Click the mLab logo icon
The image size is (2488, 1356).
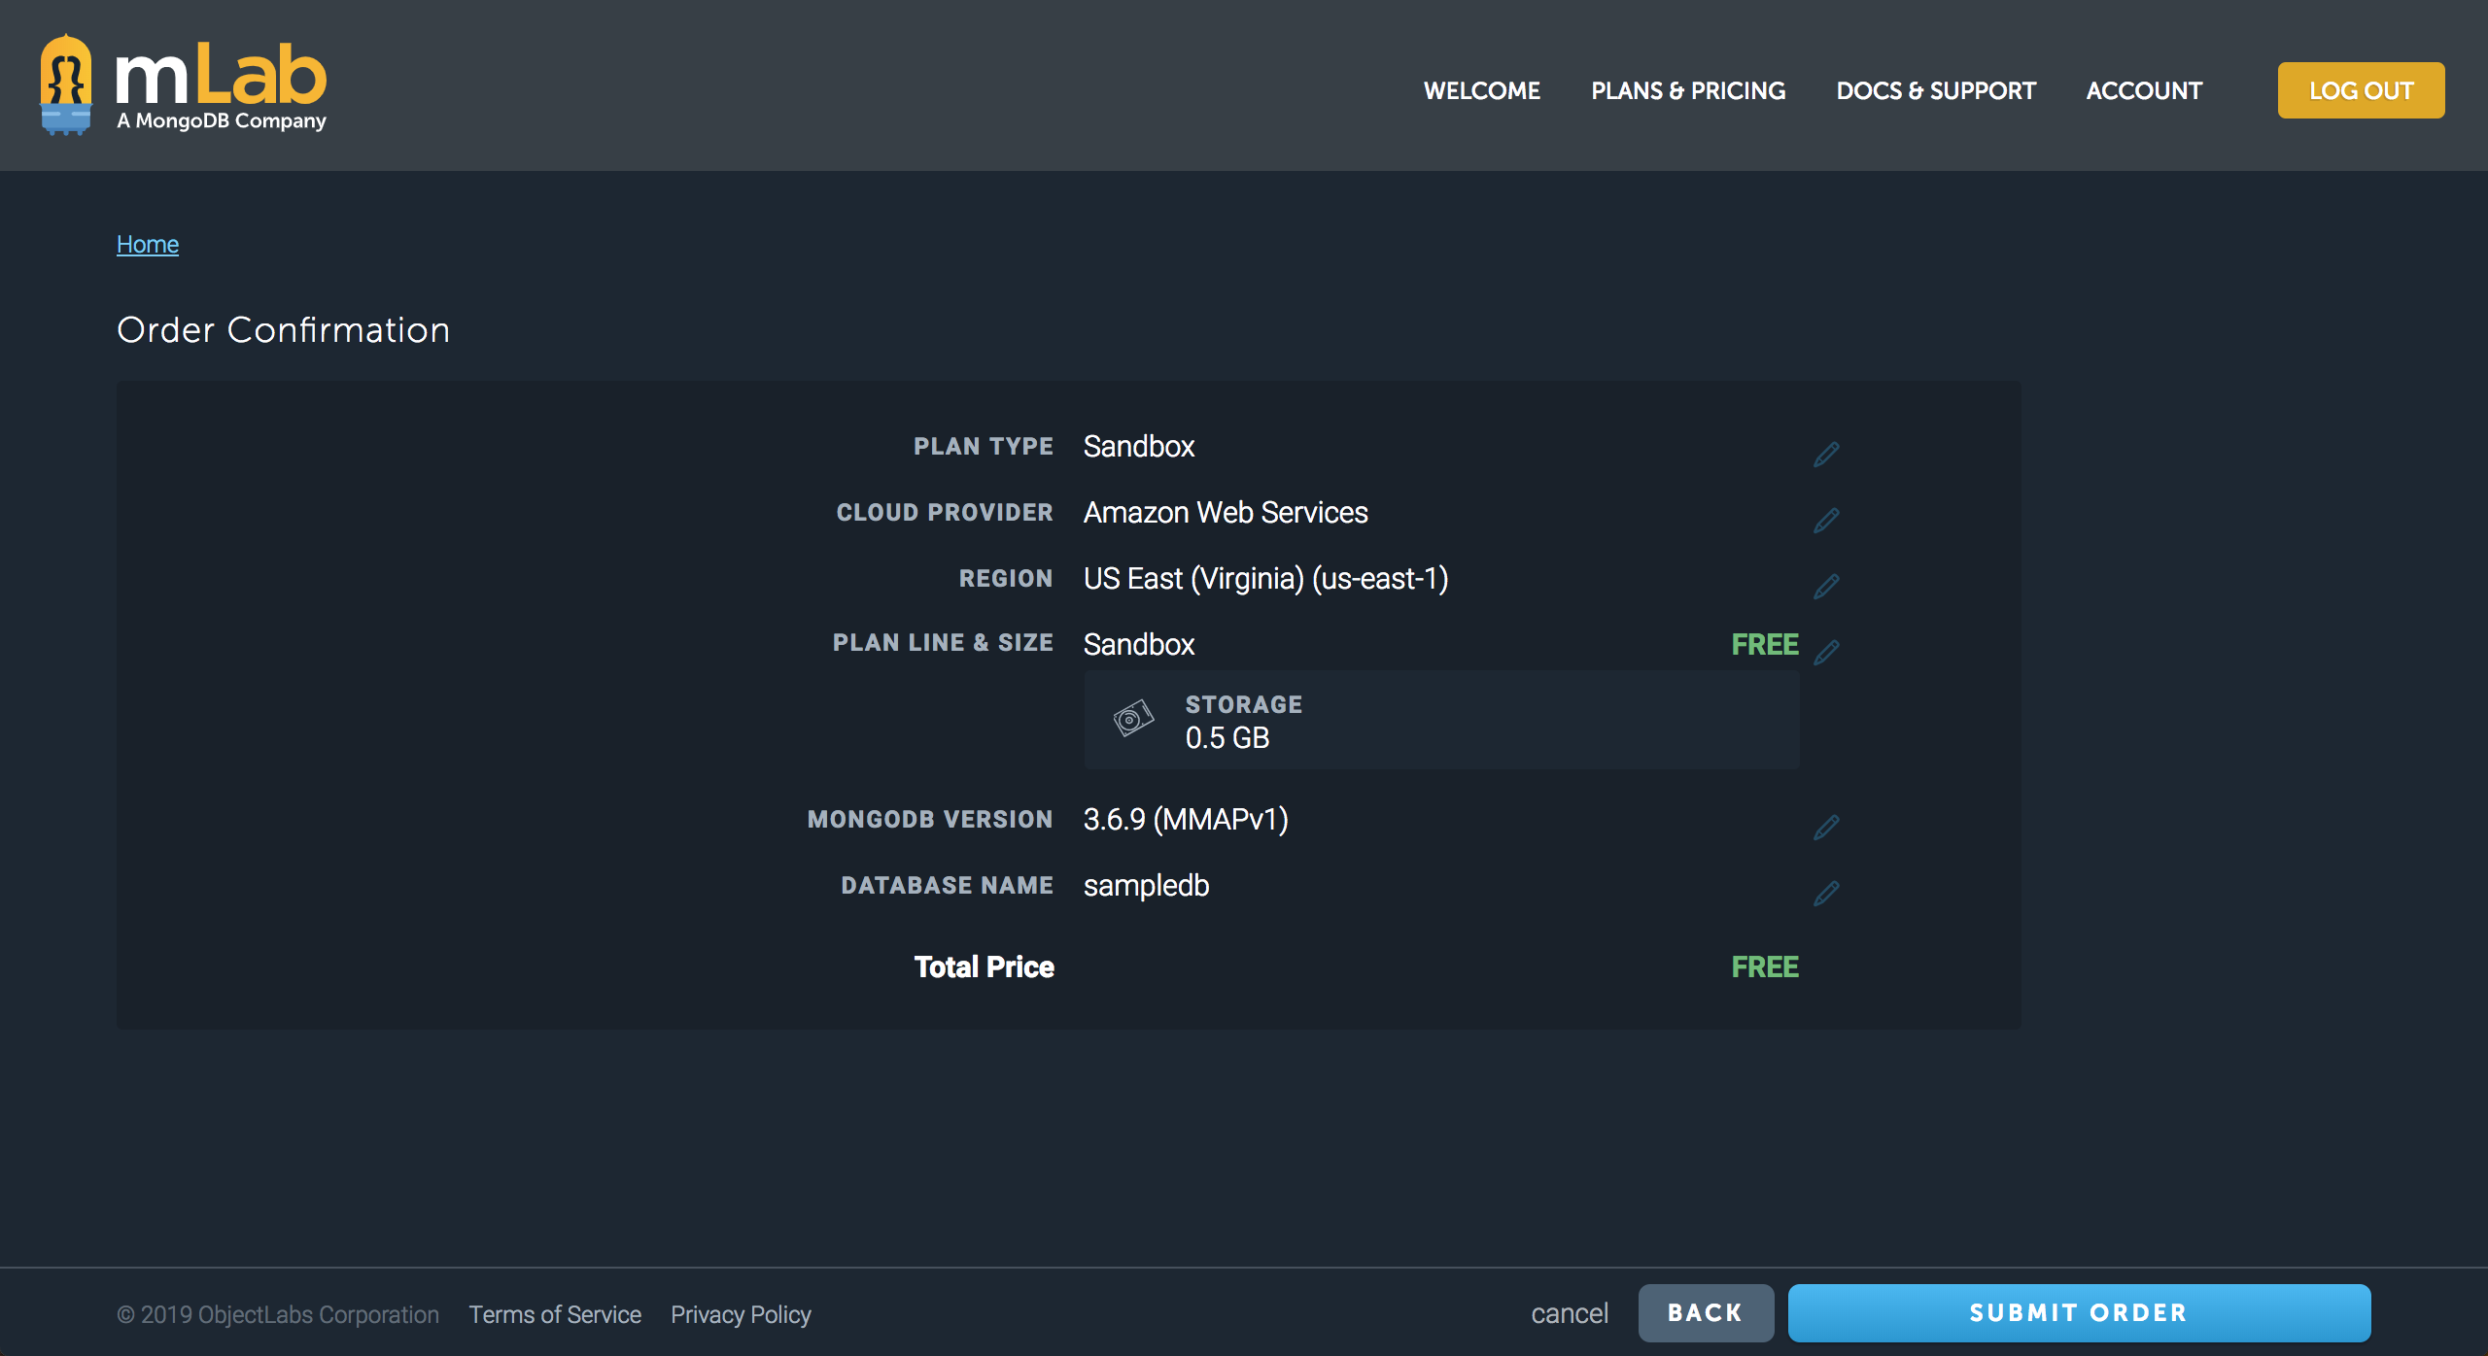(66, 85)
